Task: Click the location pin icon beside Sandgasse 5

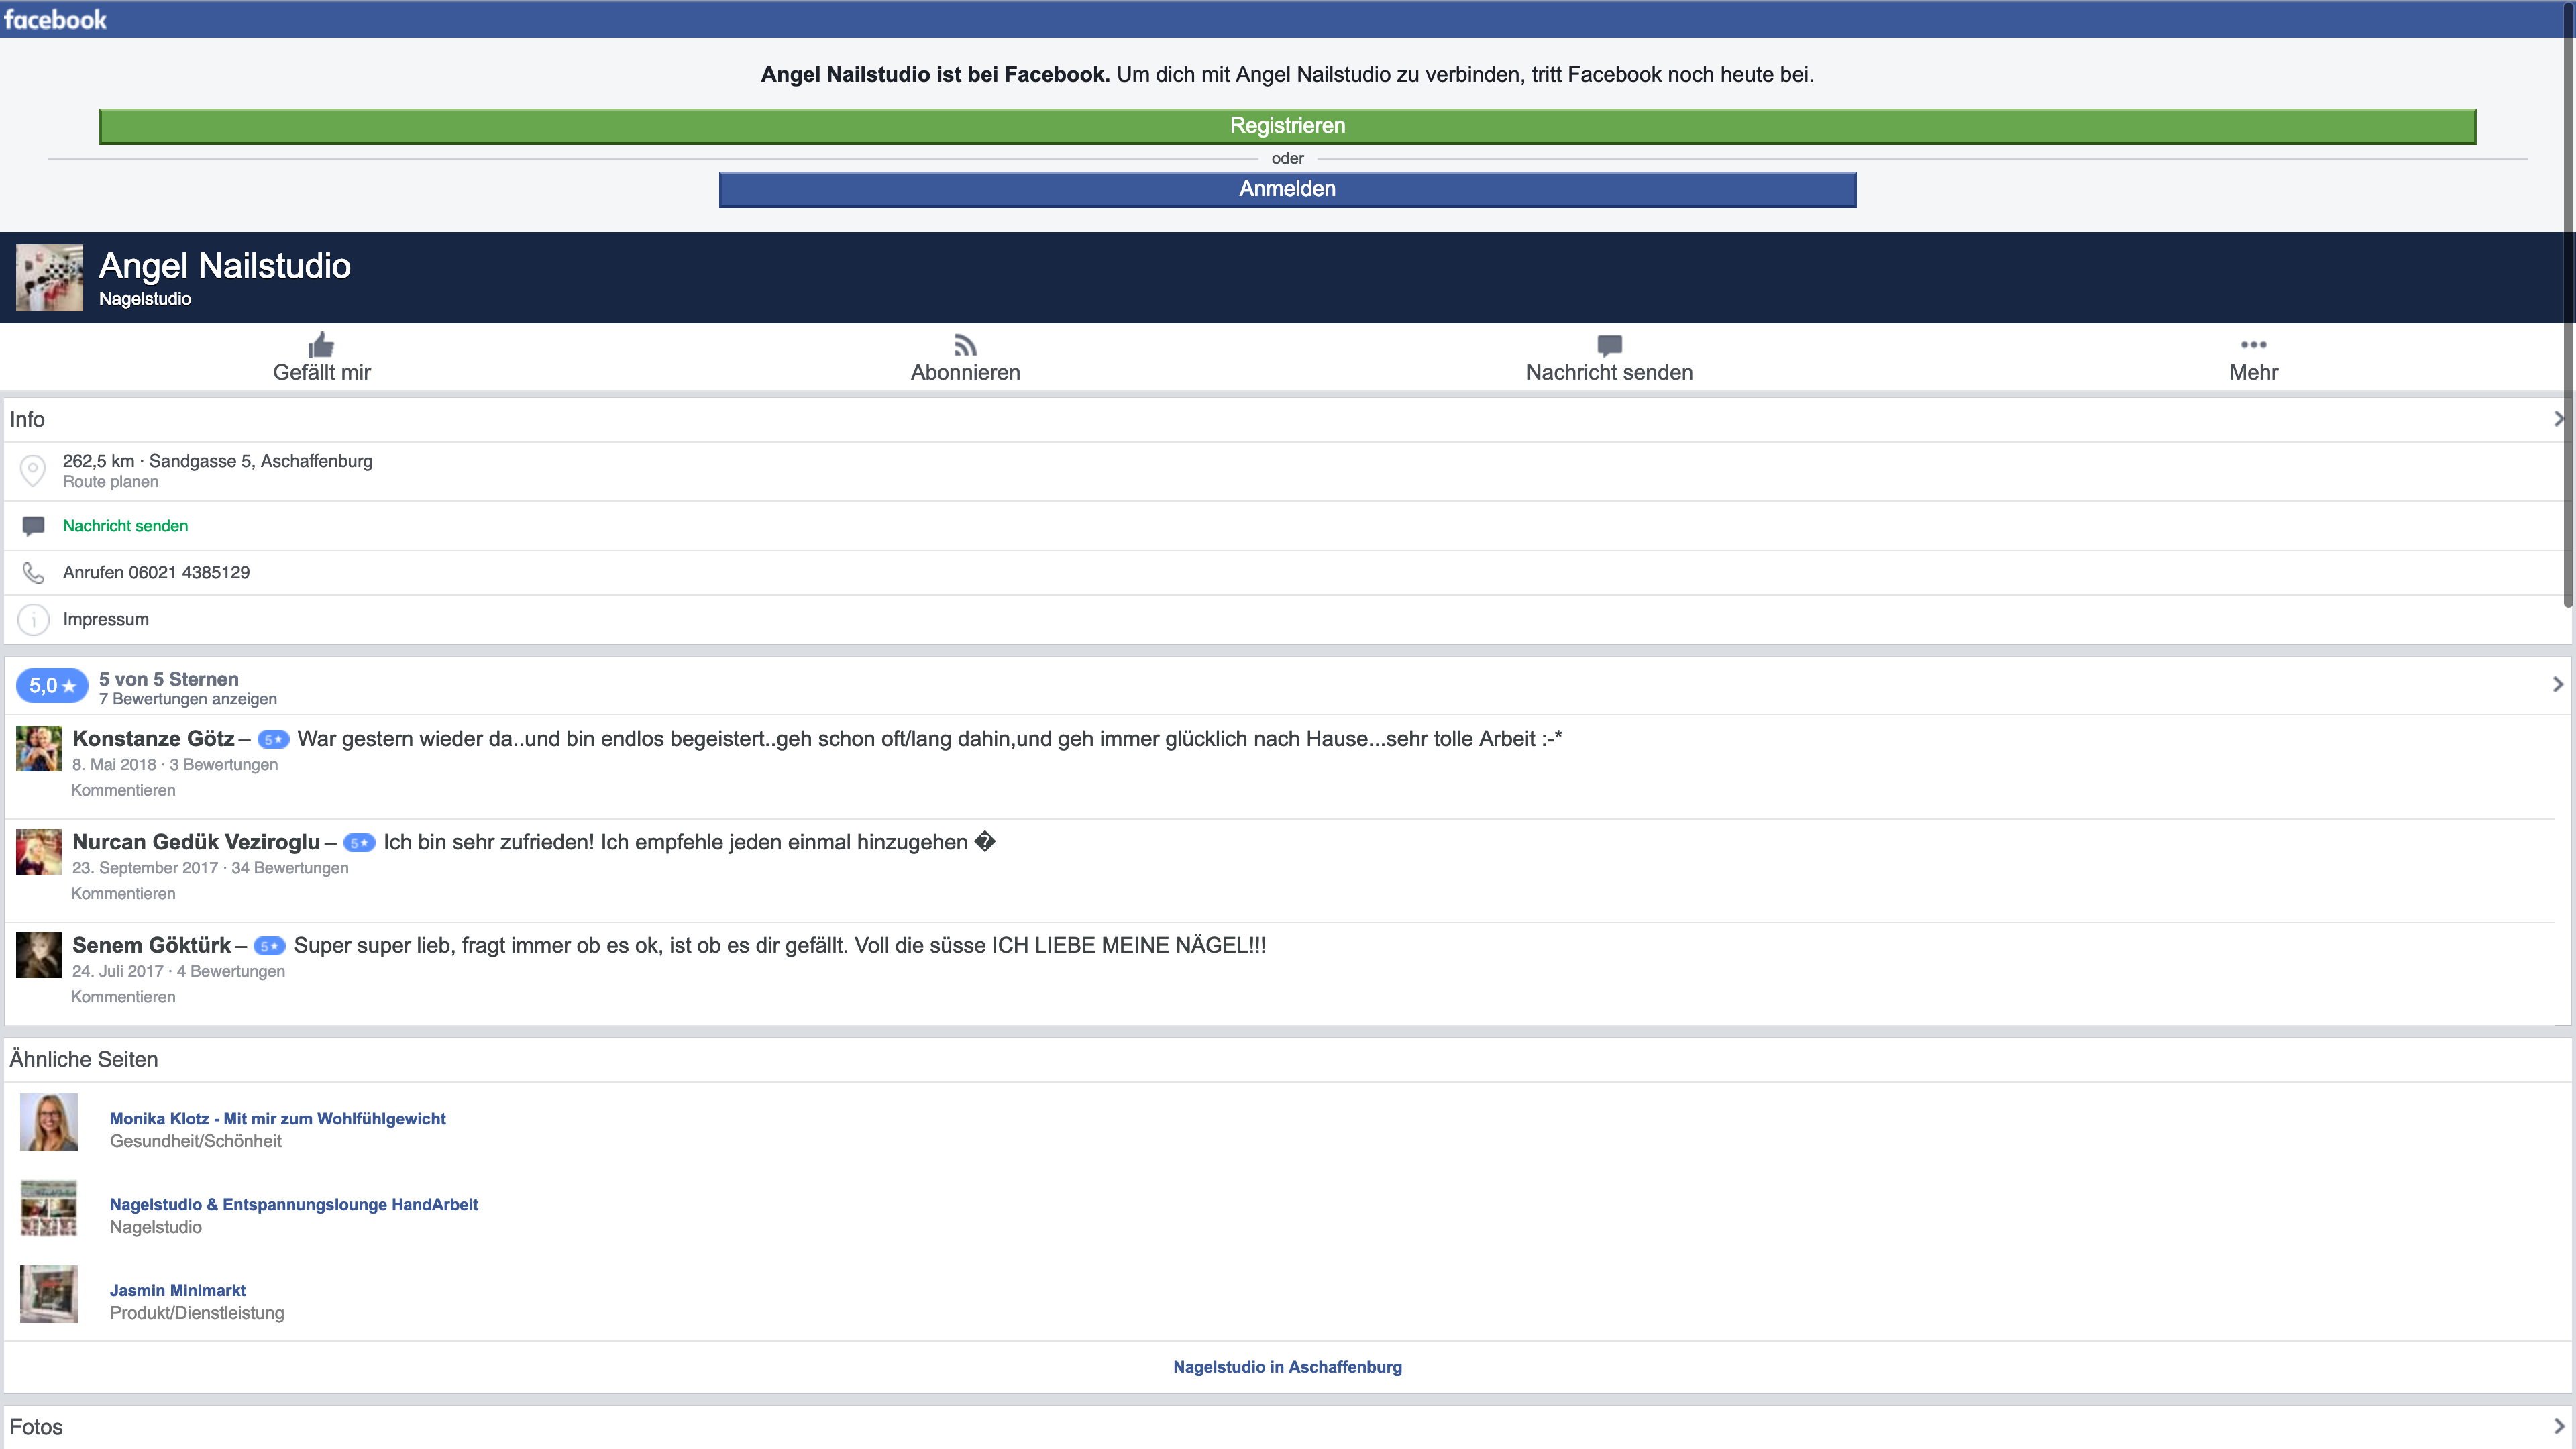Action: point(33,470)
